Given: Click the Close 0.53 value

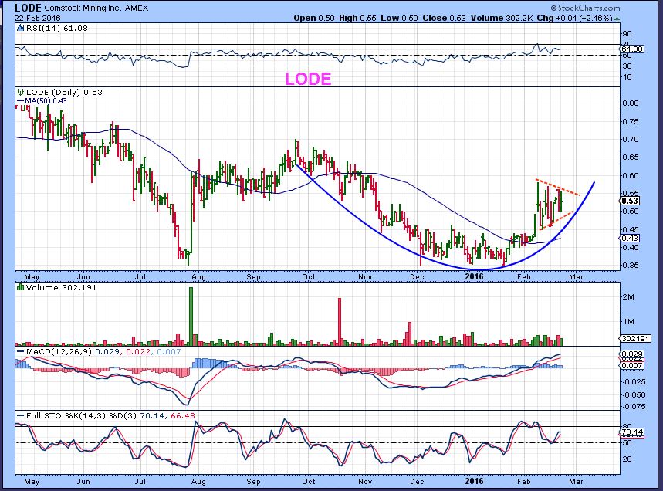Looking at the screenshot, I should pyautogui.click(x=444, y=19).
